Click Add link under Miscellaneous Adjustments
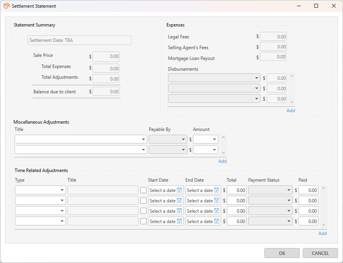The image size is (343, 263). click(x=223, y=161)
